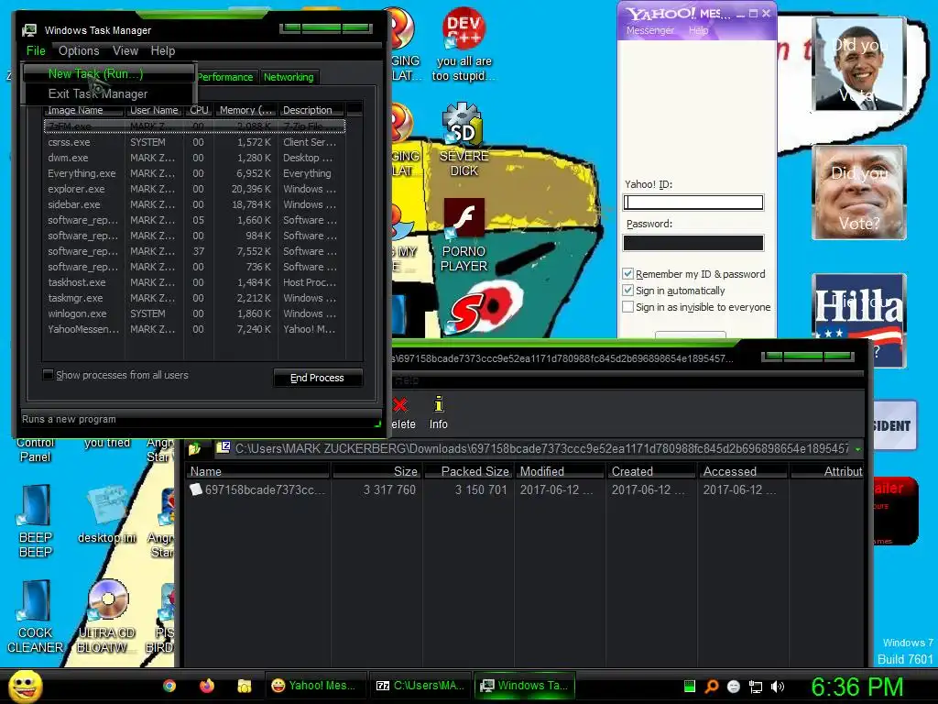Screen dimensions: 938x704
Task: Expand the 7-Zip address path dropdown
Action: pos(857,448)
